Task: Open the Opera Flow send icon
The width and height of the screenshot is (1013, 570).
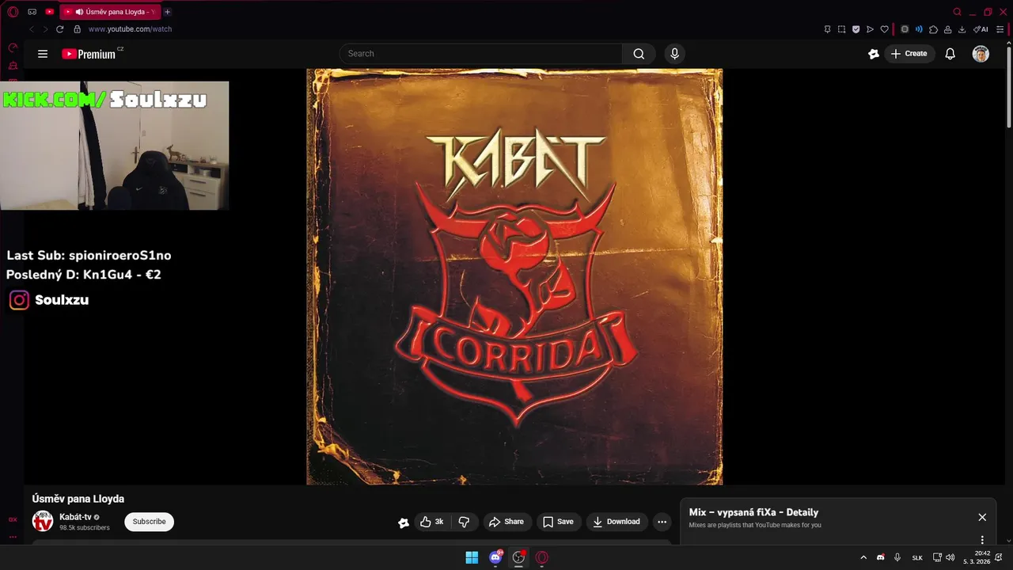Action: click(870, 29)
